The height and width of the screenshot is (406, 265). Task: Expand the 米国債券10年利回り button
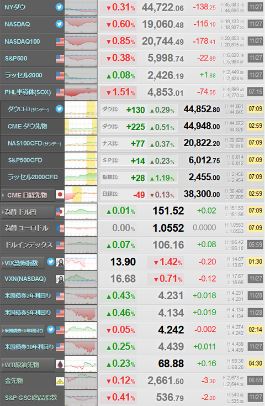pos(23,331)
